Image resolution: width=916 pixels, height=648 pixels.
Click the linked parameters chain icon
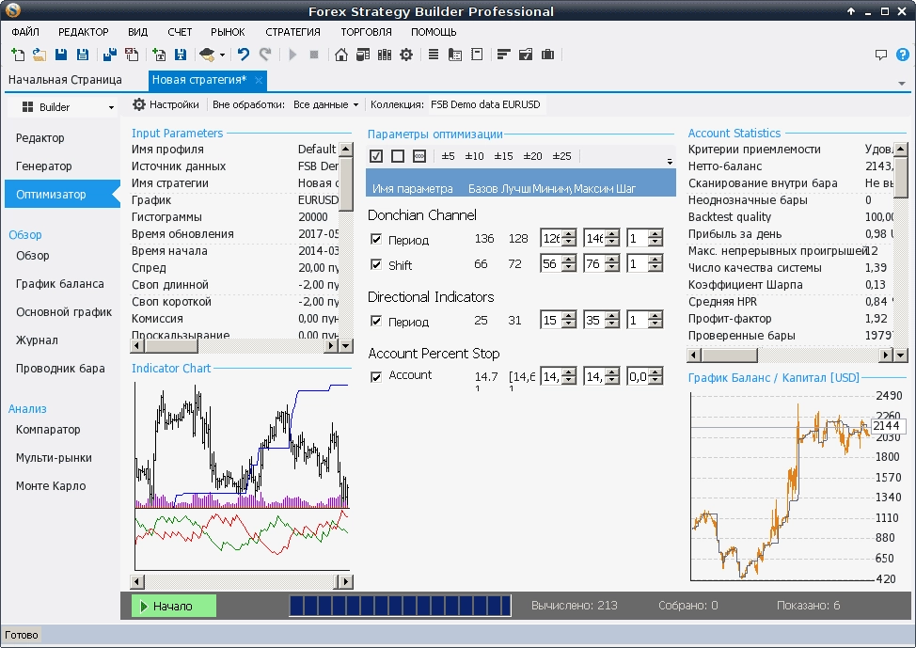[419, 156]
